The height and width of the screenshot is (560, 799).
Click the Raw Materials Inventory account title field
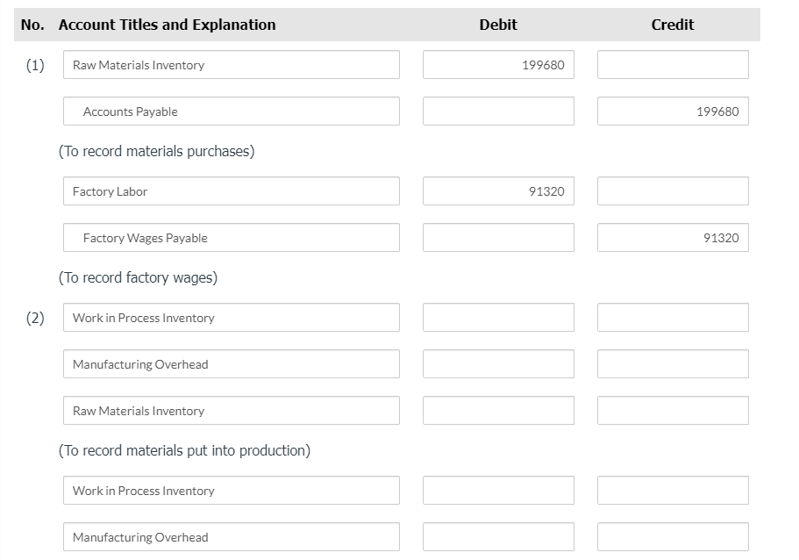pos(231,64)
